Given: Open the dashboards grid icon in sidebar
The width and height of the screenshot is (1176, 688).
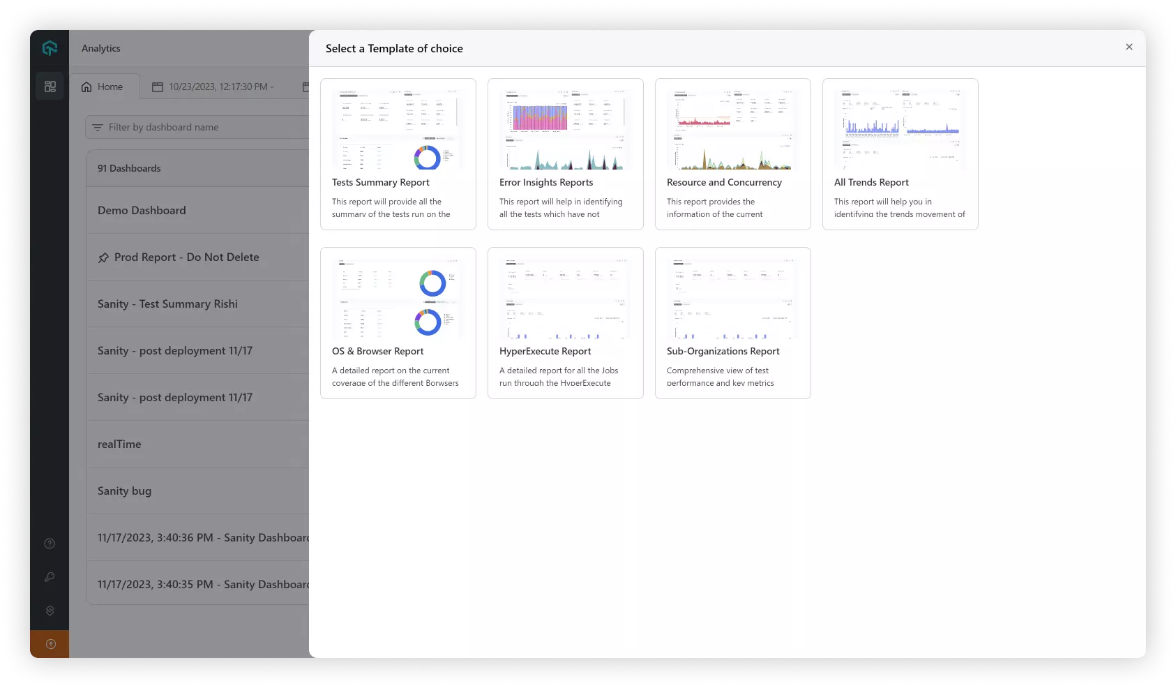Looking at the screenshot, I should click(x=50, y=87).
